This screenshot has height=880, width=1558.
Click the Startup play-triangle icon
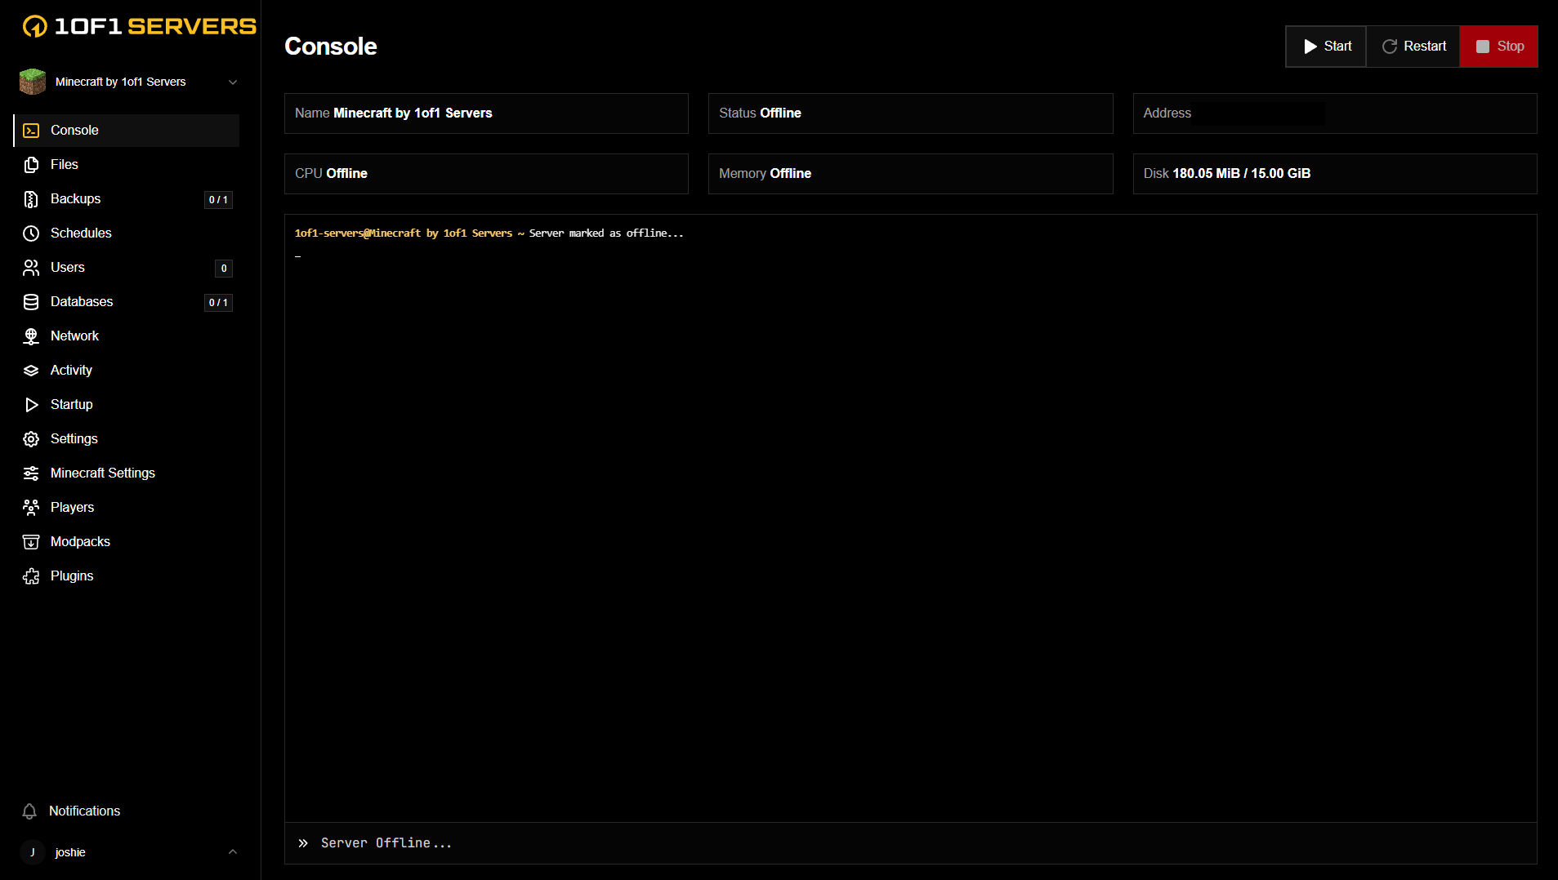(31, 405)
